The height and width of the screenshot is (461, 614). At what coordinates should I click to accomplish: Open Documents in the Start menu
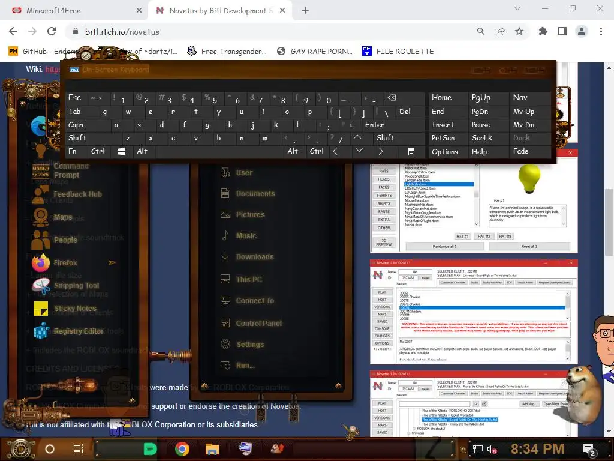255,194
